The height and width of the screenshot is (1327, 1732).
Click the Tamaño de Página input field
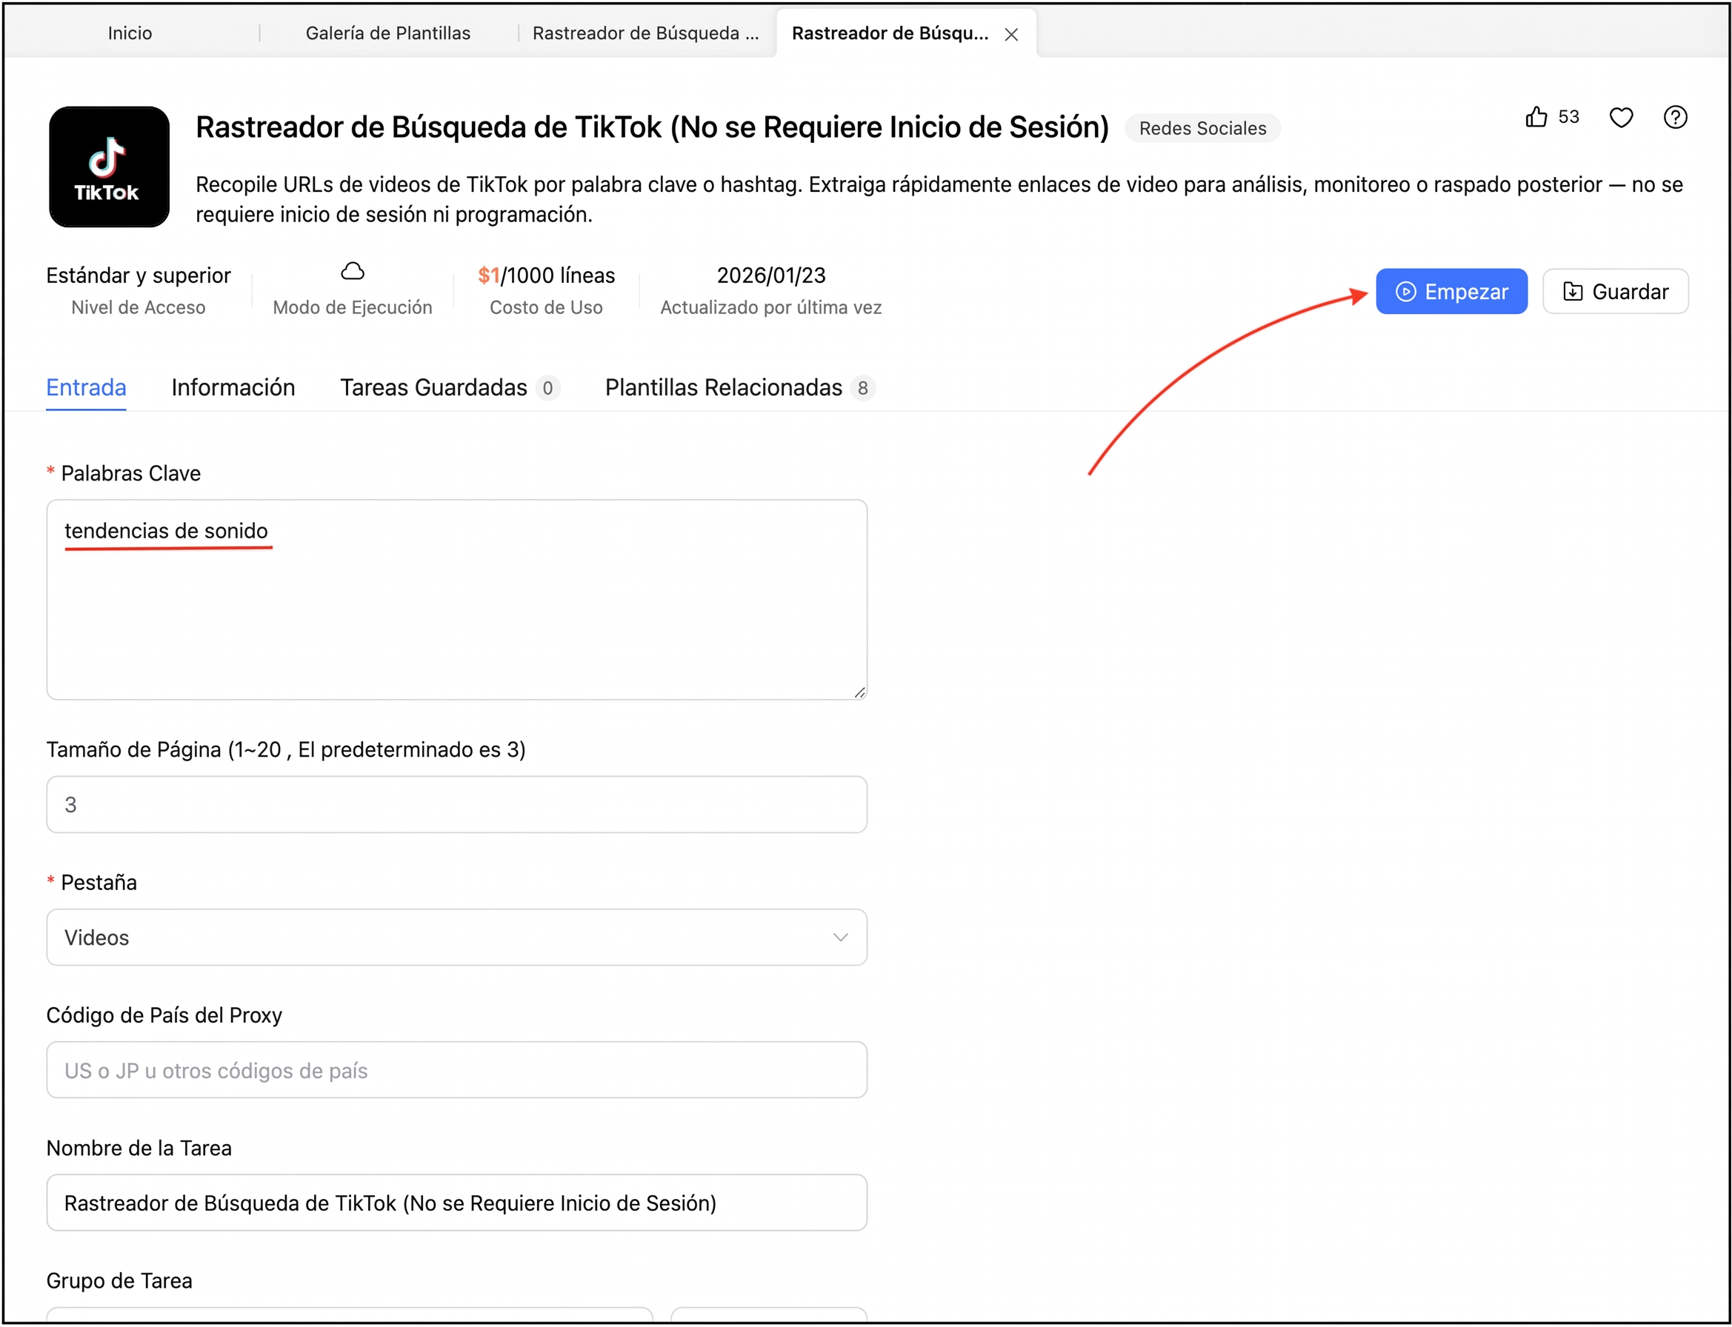tap(456, 804)
